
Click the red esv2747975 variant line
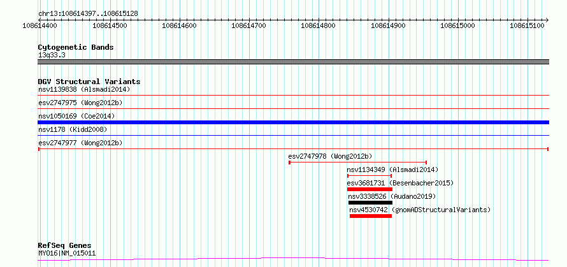(293, 108)
